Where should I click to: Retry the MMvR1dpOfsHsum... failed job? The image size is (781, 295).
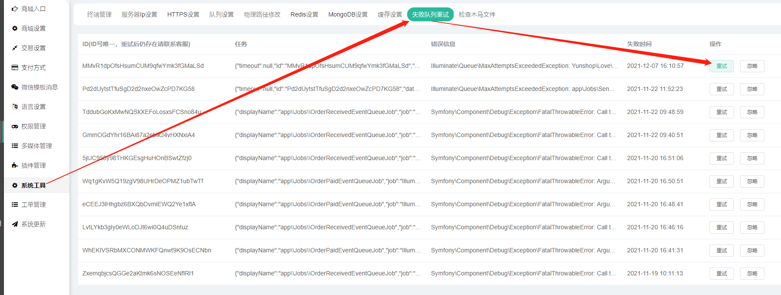[722, 66]
